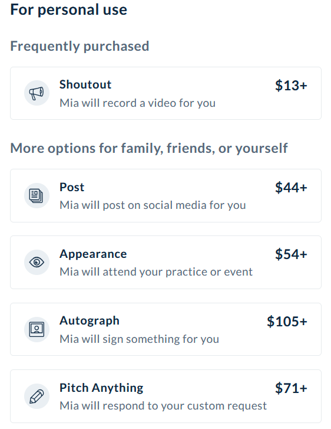The height and width of the screenshot is (429, 331).
Task: Click the megaphone icon for Shoutout
Action: (37, 93)
